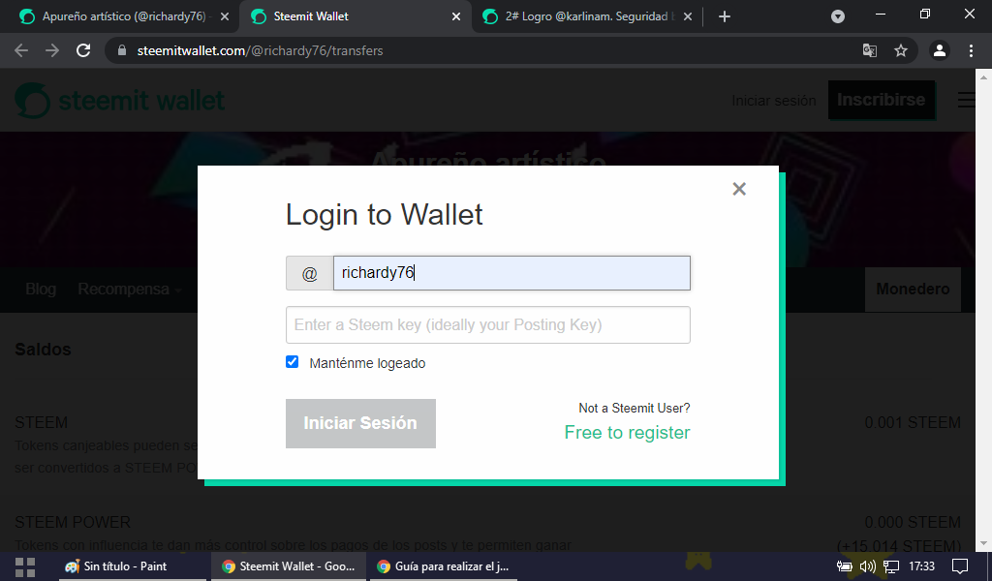Image resolution: width=992 pixels, height=581 pixels.
Task: Close the Apureño artístico tab
Action: [x=225, y=16]
